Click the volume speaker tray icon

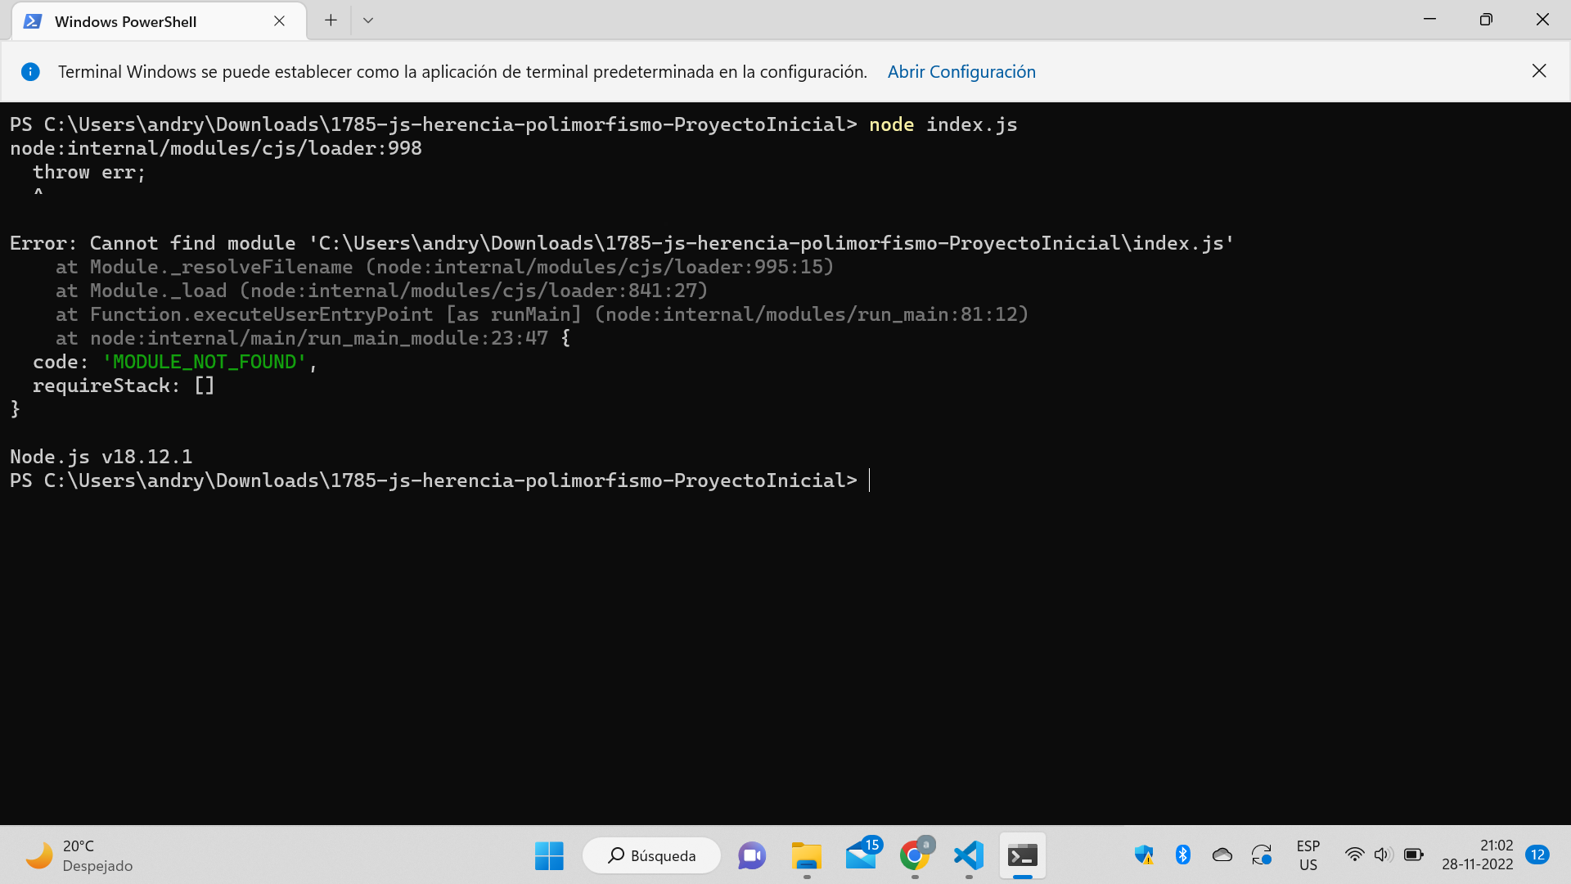[1384, 855]
